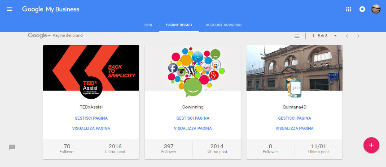Viewport: 386px width, 167px height.
Task: Click the TEDxAssisi page name
Action: 91,107
